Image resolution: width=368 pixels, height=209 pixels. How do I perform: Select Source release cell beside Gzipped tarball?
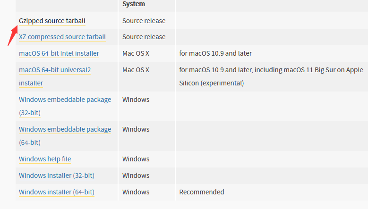tap(144, 21)
